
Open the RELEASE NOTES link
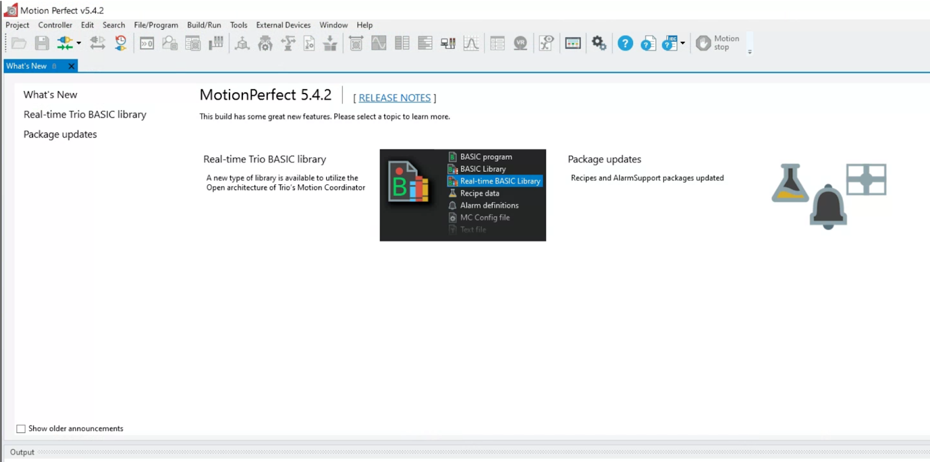point(395,98)
